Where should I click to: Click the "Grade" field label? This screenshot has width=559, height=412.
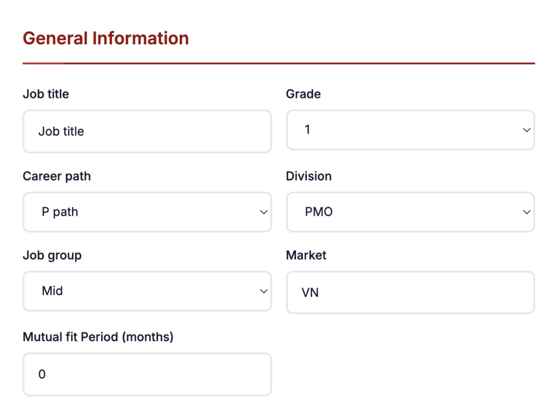[x=303, y=94]
